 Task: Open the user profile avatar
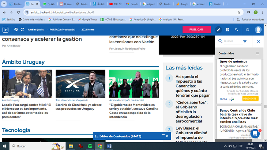(x=258, y=30)
